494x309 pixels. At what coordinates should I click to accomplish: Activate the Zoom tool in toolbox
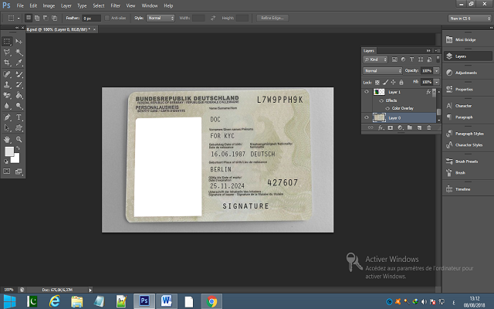point(19,139)
